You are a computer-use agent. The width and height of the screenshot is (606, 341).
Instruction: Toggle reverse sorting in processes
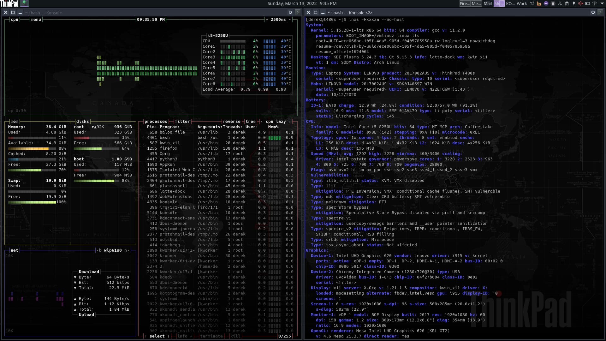point(232,122)
